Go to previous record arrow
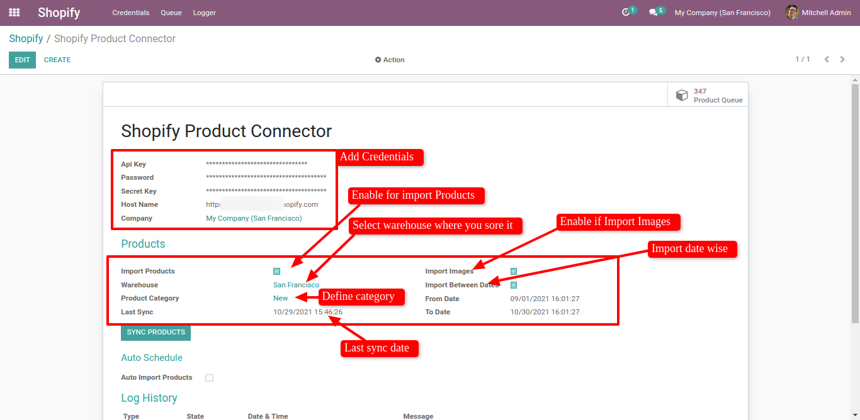 [x=827, y=60]
